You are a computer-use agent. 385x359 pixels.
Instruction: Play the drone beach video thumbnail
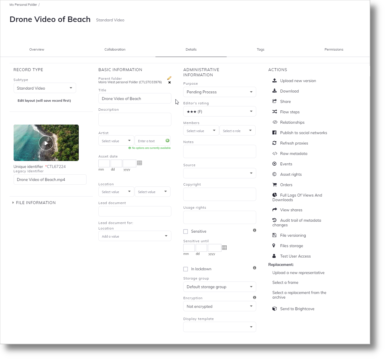pyautogui.click(x=46, y=143)
